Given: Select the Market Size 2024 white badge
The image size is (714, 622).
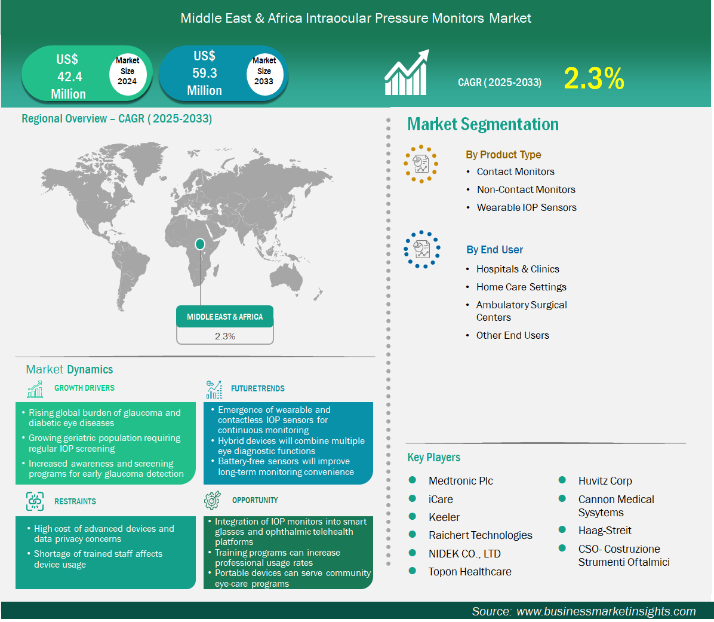Looking at the screenshot, I should click(127, 71).
